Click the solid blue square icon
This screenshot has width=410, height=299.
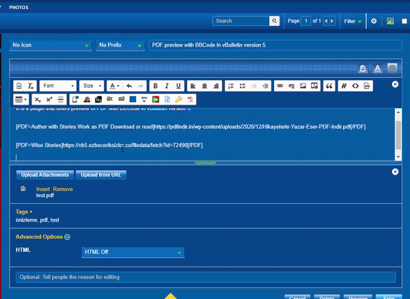133,99
